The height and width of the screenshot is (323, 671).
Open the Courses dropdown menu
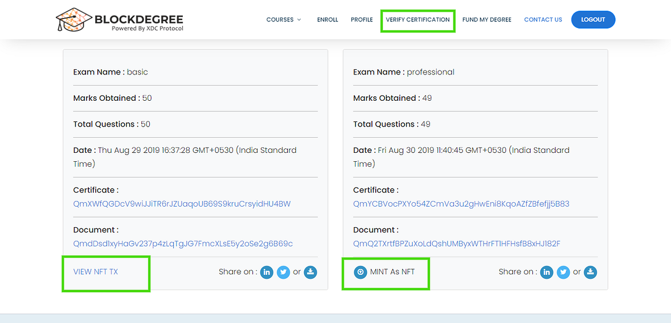283,19
